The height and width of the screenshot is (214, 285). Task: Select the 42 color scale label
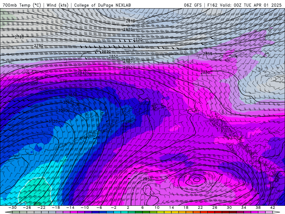(273, 208)
